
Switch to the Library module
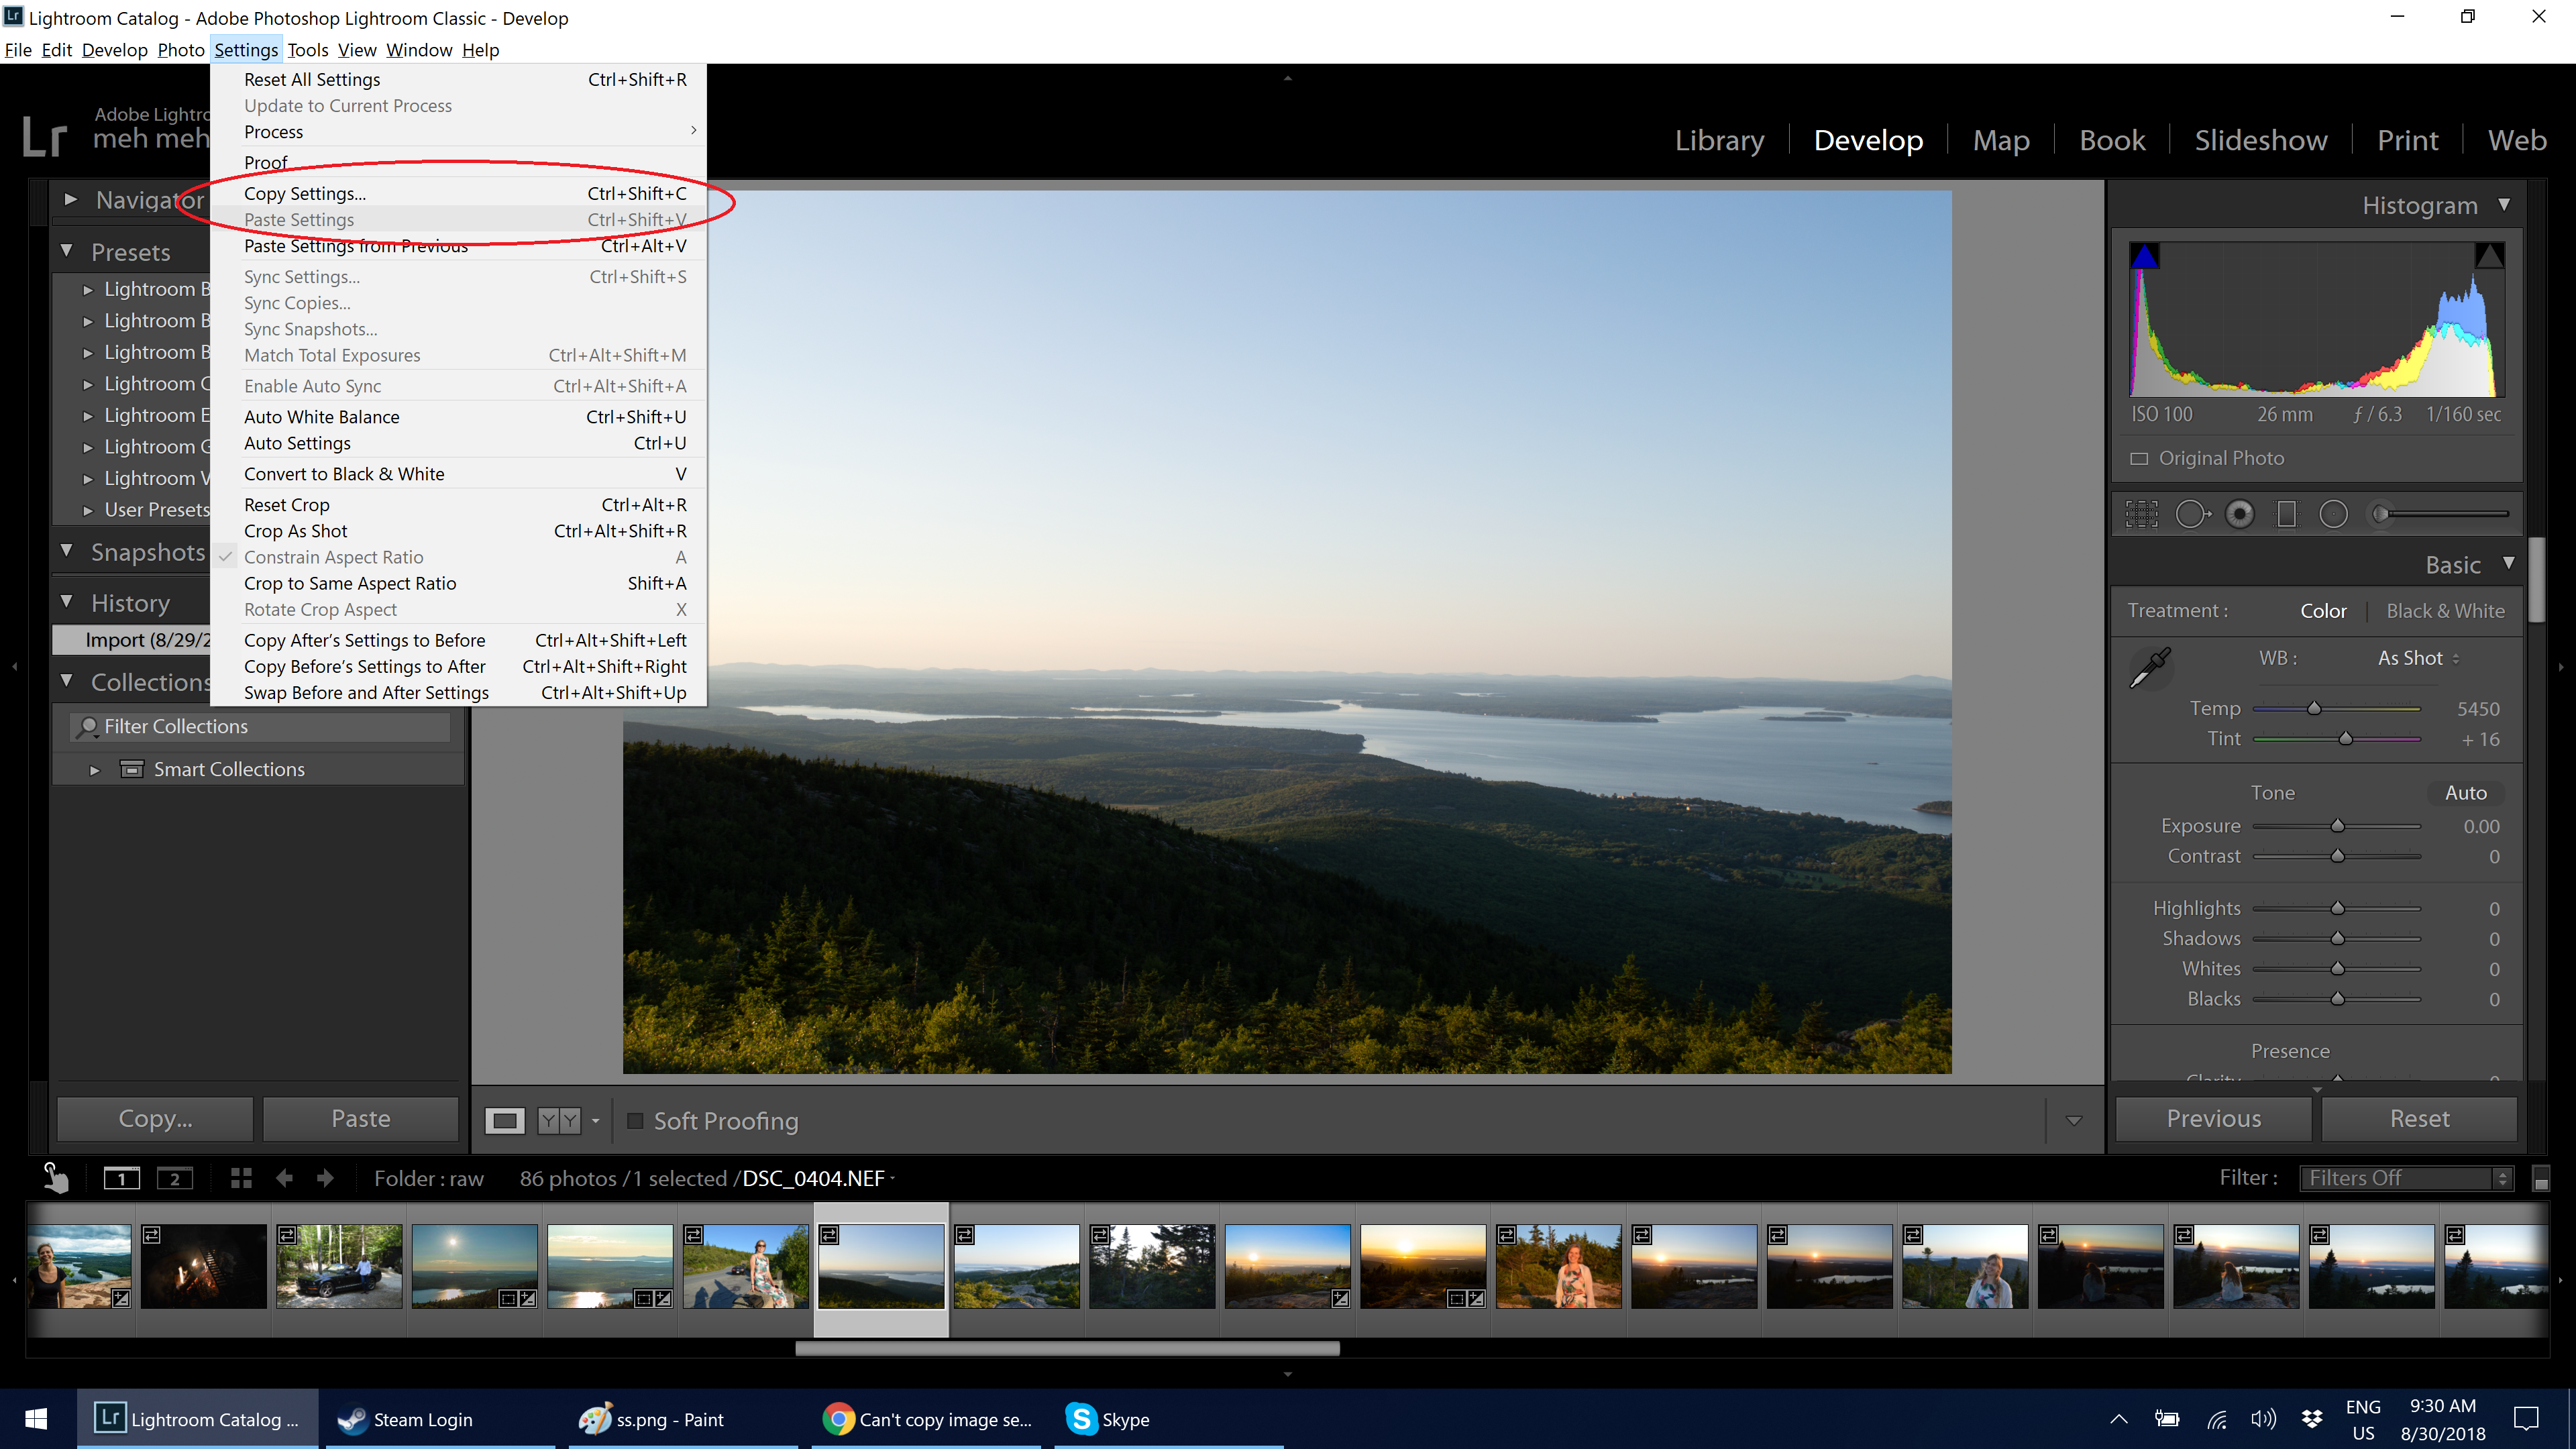[1719, 140]
